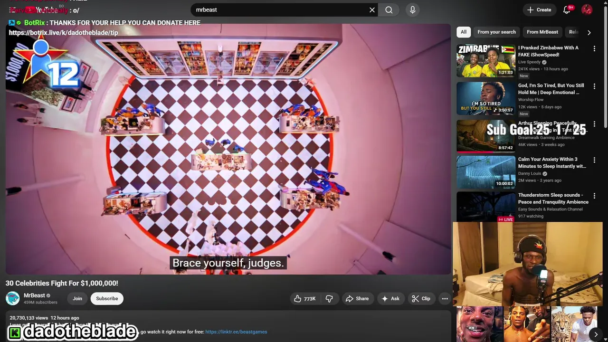Screen dimensions: 608x342
Task: Open the Create menu button
Action: (539, 10)
